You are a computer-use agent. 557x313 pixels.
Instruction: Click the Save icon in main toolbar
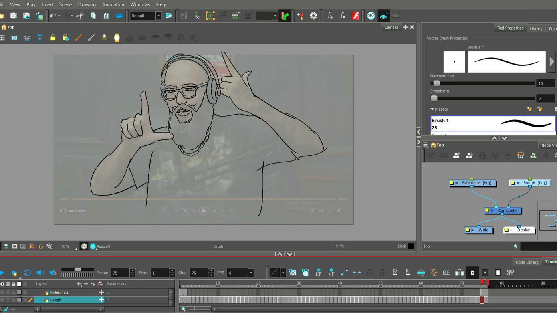tap(13, 16)
